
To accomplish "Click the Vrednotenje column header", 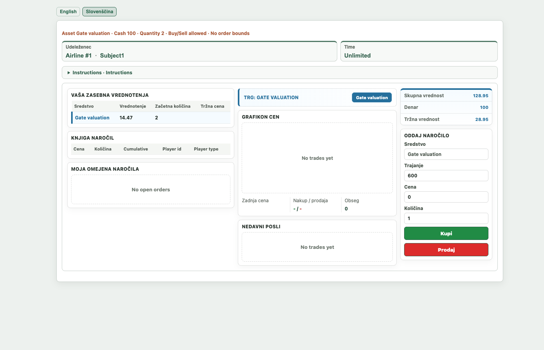I will 133,106.
